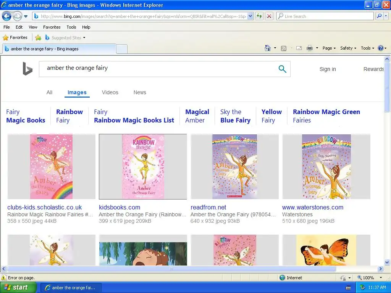This screenshot has width=391, height=293.
Task: Click Rainbow Fairy suggestion
Action: 69,116
